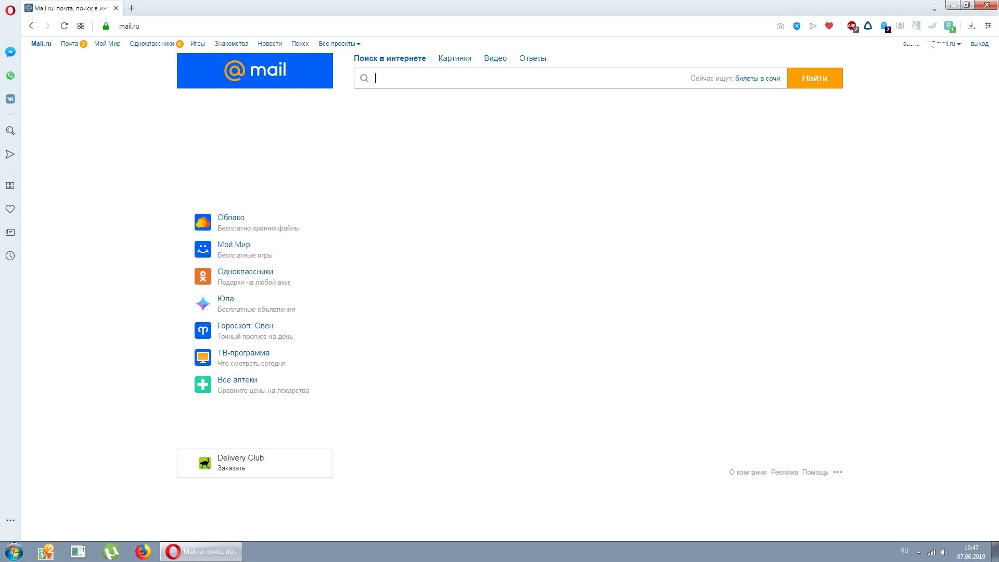Show hidden system tray icons arrow

tap(918, 552)
